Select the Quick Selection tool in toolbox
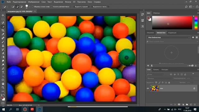 (x=3, y=27)
